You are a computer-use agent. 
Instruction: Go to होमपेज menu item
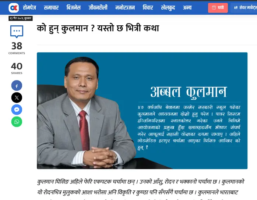(29, 8)
